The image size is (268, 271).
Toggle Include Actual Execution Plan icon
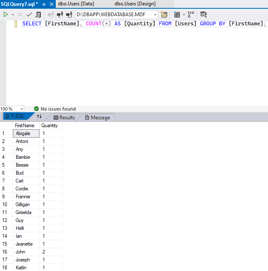191,15
